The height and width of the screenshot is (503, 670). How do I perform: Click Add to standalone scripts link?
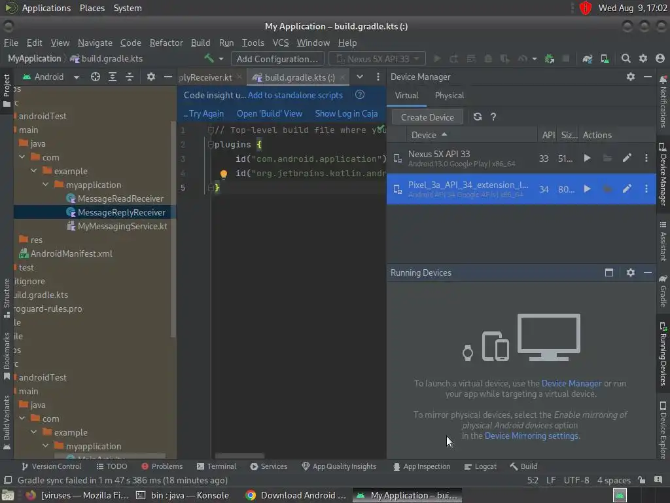tap(295, 95)
